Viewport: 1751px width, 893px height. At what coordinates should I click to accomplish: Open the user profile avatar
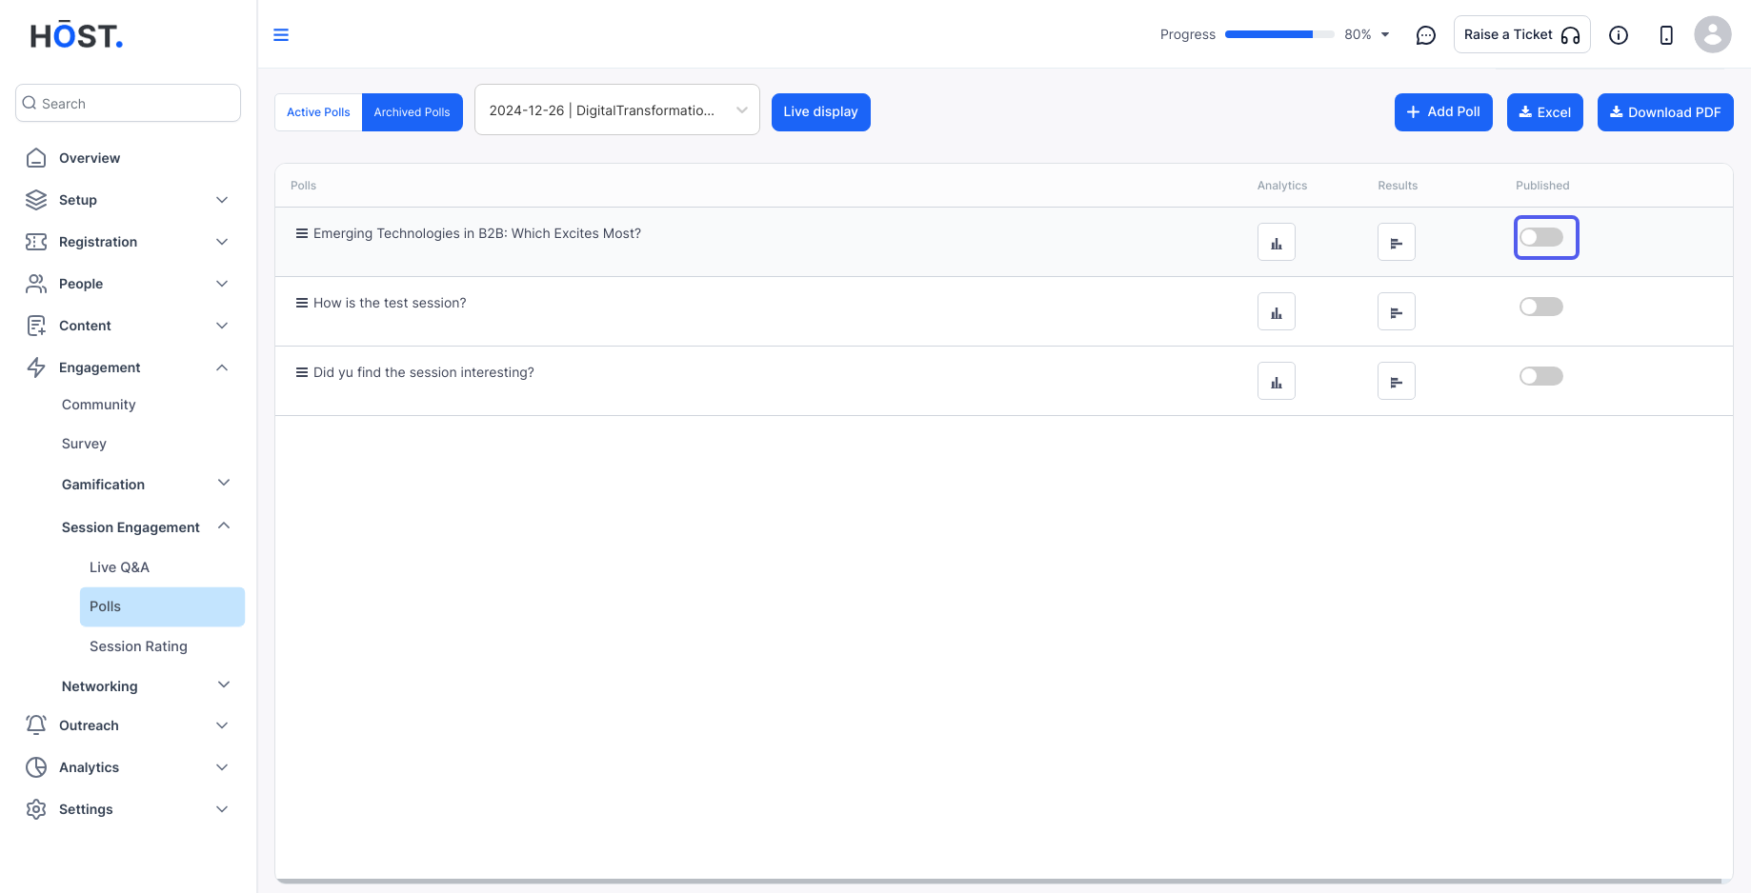pyautogui.click(x=1712, y=34)
